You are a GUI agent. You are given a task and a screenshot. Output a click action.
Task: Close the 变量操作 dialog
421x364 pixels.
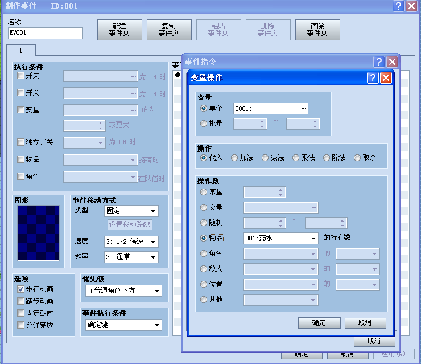tap(386, 78)
